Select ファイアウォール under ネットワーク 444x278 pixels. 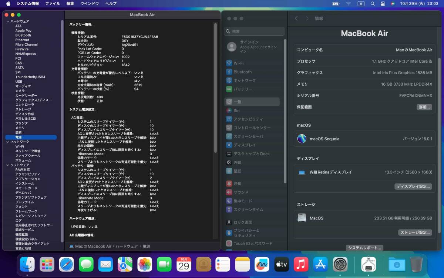(x=28, y=156)
